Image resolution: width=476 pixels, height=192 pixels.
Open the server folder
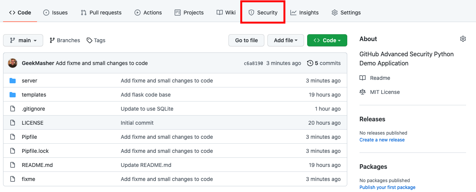(29, 81)
